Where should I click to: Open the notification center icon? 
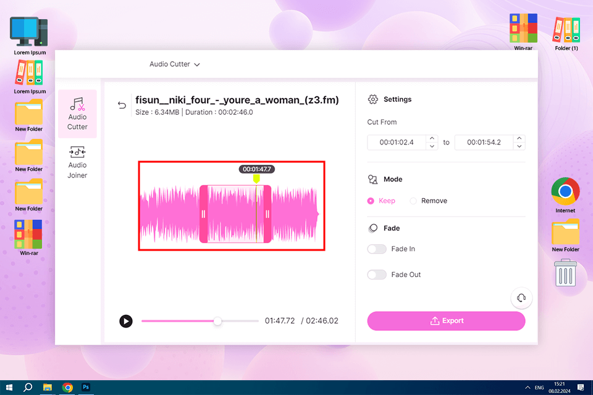tap(581, 388)
